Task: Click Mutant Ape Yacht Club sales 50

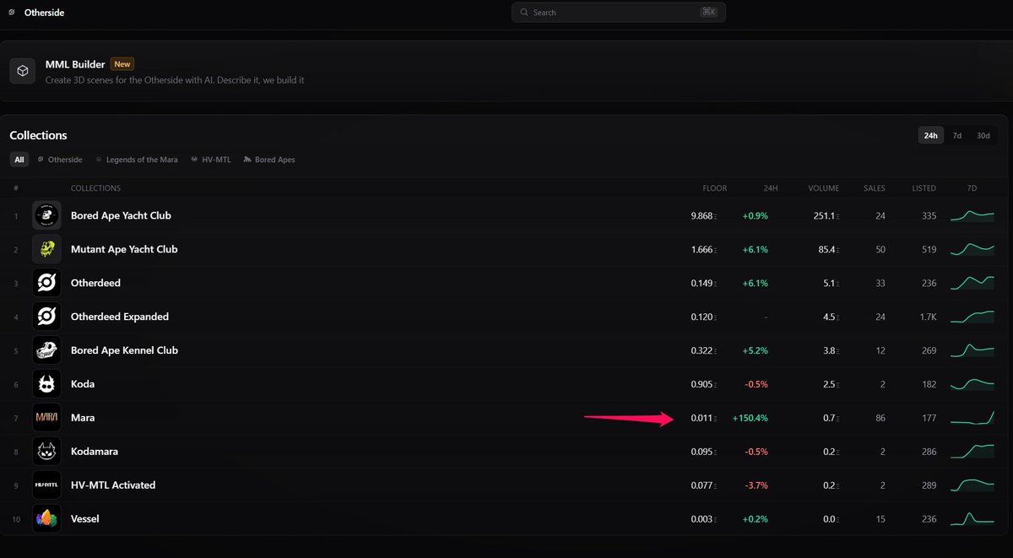Action: pos(880,250)
